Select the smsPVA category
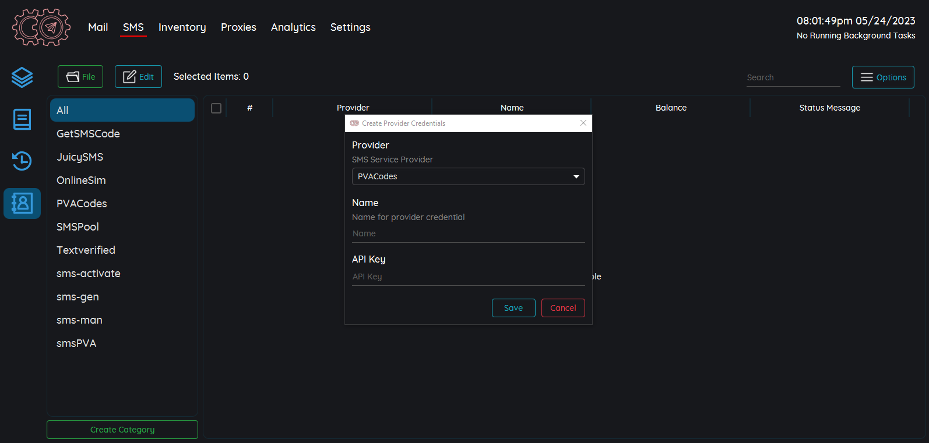 tap(122, 343)
